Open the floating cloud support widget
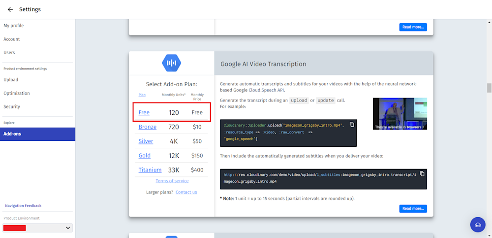Image resolution: width=492 pixels, height=238 pixels. click(478, 225)
